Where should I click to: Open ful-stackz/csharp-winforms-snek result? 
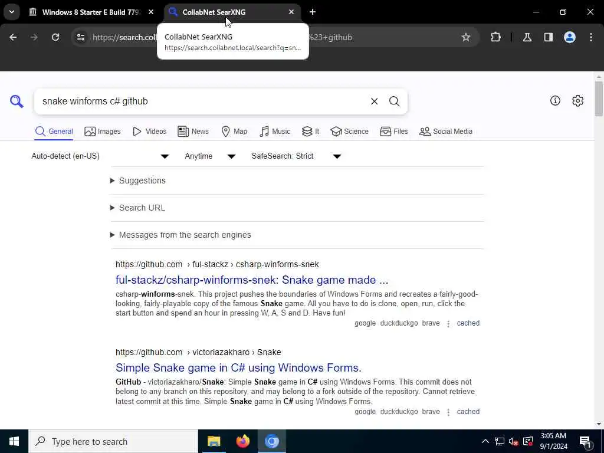click(x=252, y=280)
